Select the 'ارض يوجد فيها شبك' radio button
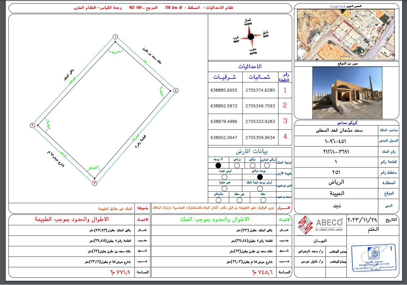 coord(260,188)
